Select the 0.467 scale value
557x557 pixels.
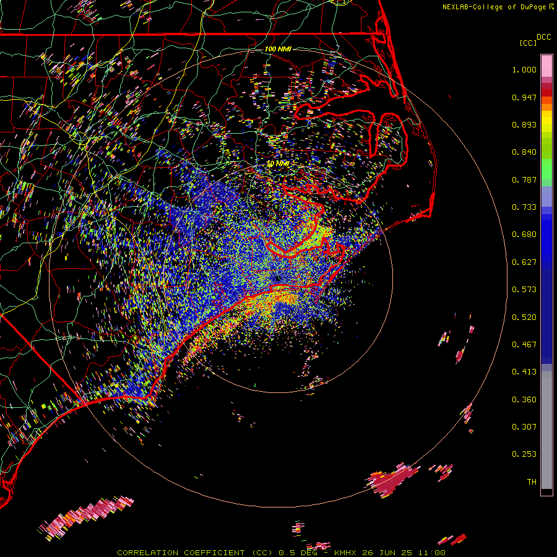[x=524, y=345]
